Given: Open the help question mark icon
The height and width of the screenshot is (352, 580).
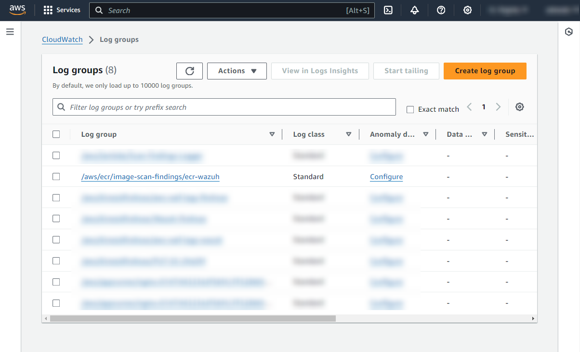Looking at the screenshot, I should (441, 10).
